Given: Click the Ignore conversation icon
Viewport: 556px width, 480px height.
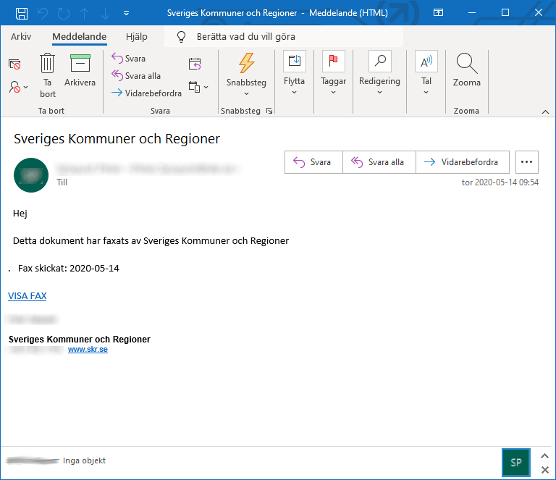Looking at the screenshot, I should [x=14, y=64].
